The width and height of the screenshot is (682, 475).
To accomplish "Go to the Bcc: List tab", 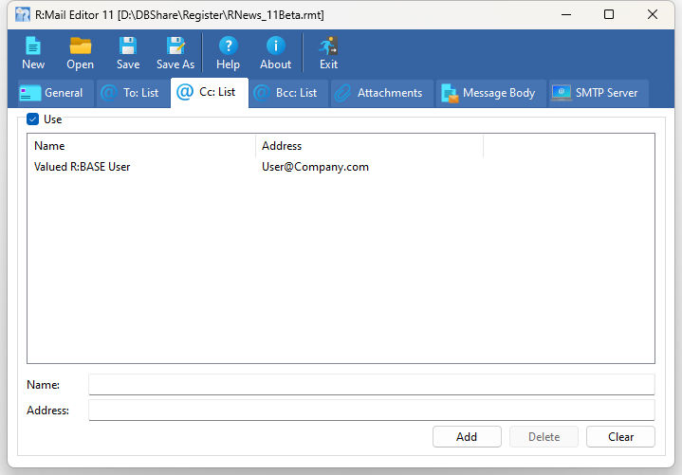I will coord(288,93).
